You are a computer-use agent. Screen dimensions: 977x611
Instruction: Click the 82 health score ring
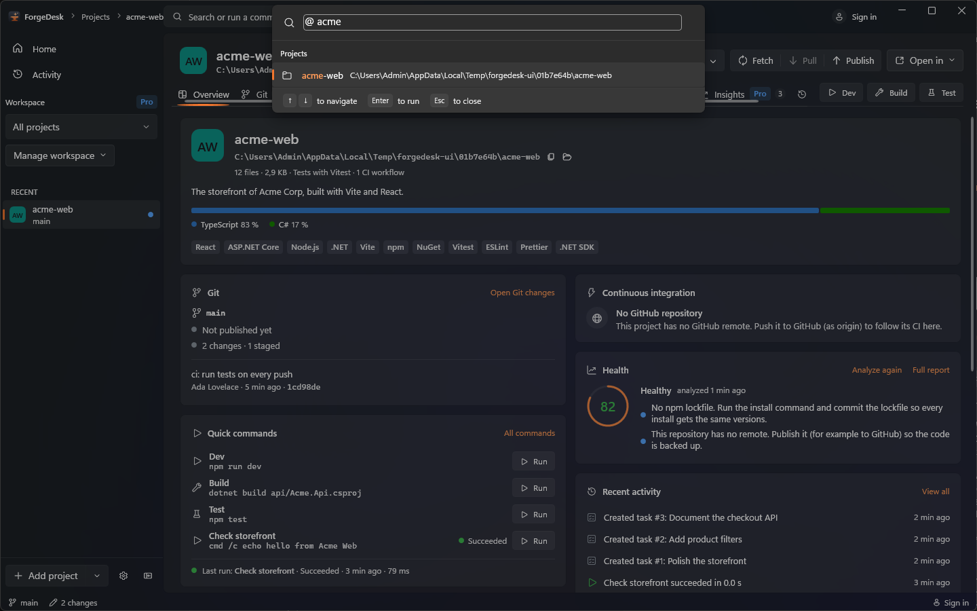[608, 406]
